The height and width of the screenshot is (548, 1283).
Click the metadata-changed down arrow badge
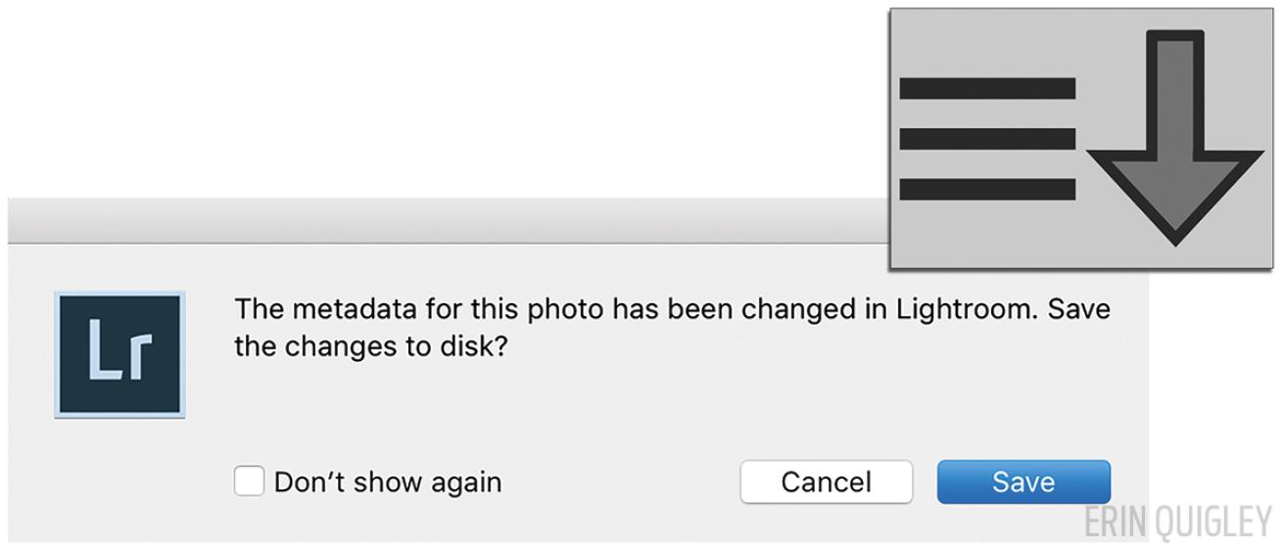point(1081,139)
